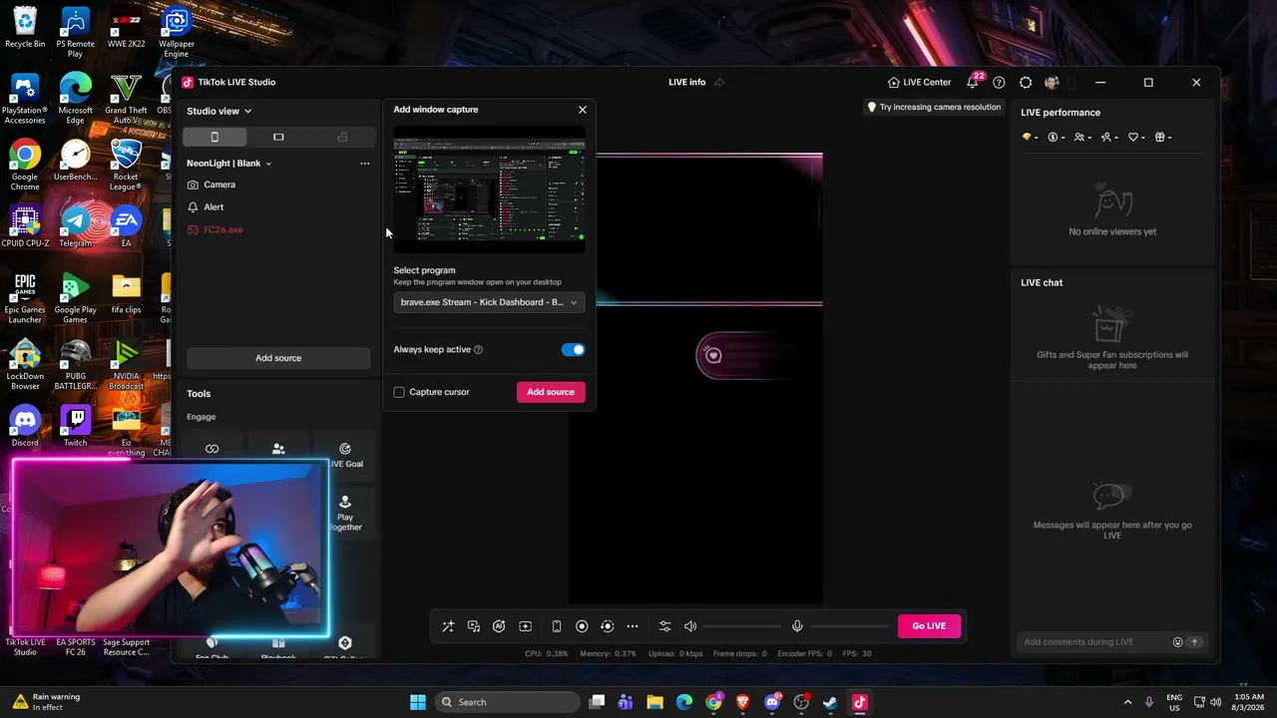
Task: Open the Google Chrome desktop shortcut
Action: 25,166
